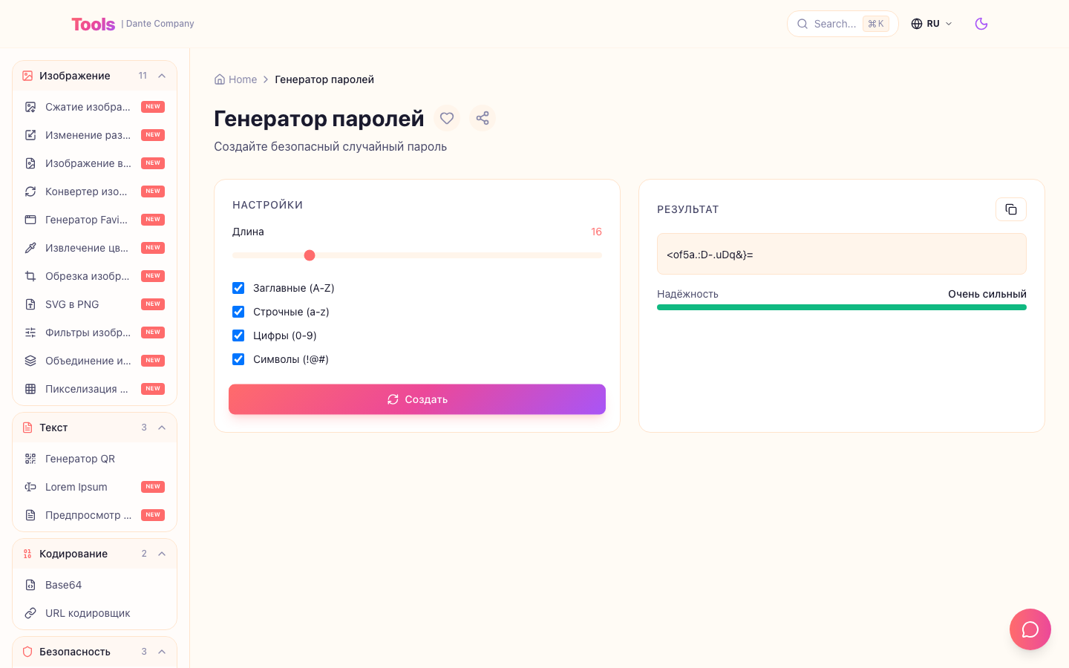Viewport: 1069px width, 668px height.
Task: Uncheck Символы (!@#) checkbox
Action: tap(238, 359)
